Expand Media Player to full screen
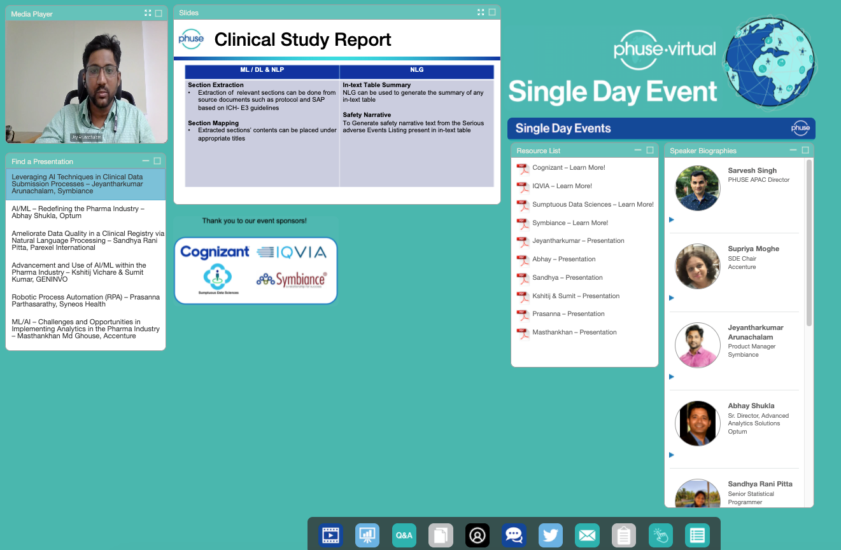The width and height of the screenshot is (841, 550). coord(148,13)
